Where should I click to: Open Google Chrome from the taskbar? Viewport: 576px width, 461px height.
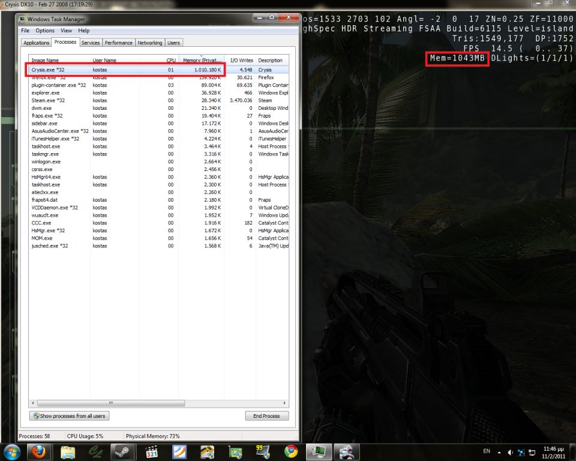pyautogui.click(x=291, y=452)
